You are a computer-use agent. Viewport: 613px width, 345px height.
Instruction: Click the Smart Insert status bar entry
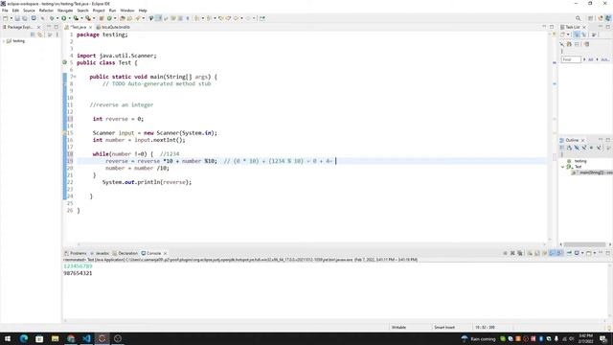(x=444, y=328)
